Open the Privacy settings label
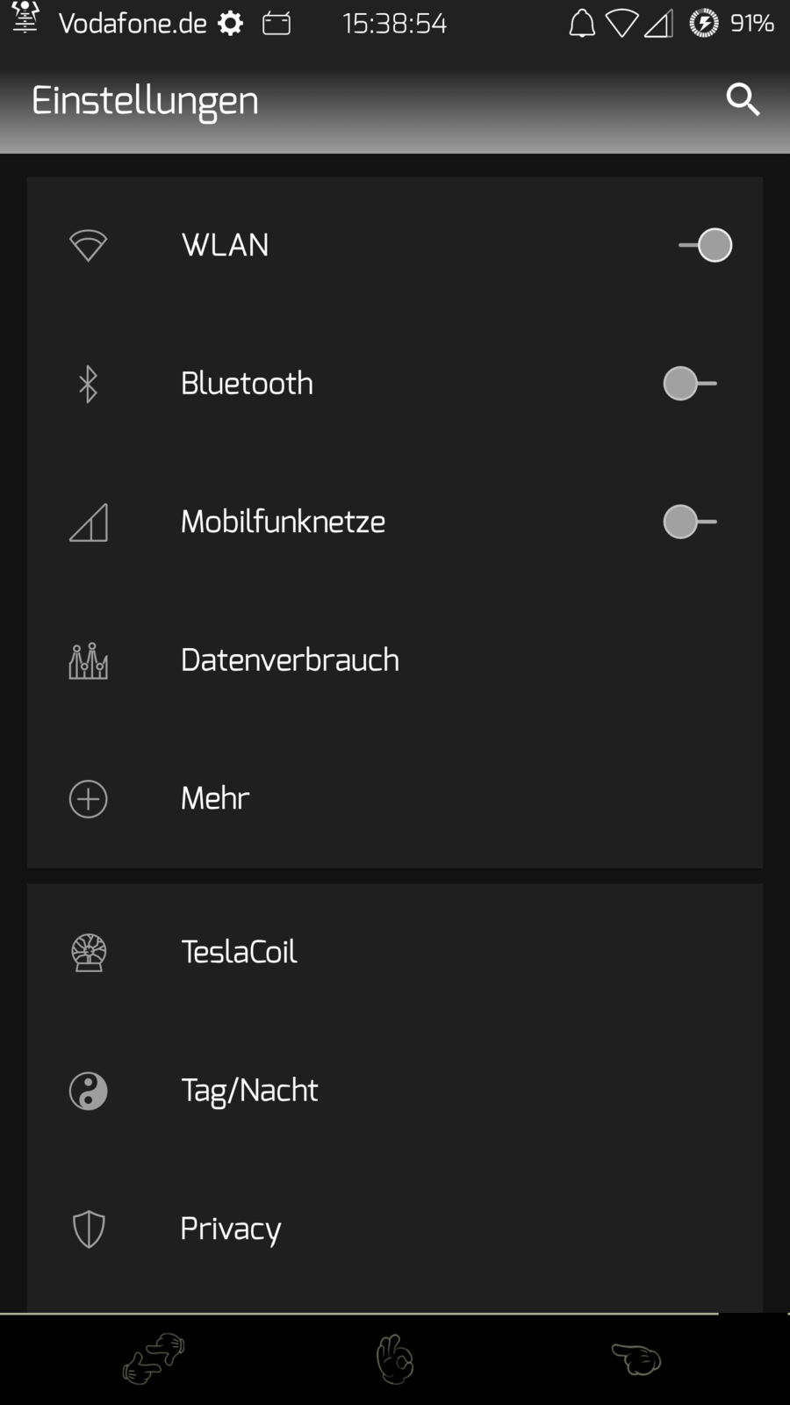Image resolution: width=790 pixels, height=1405 pixels. click(x=231, y=1229)
